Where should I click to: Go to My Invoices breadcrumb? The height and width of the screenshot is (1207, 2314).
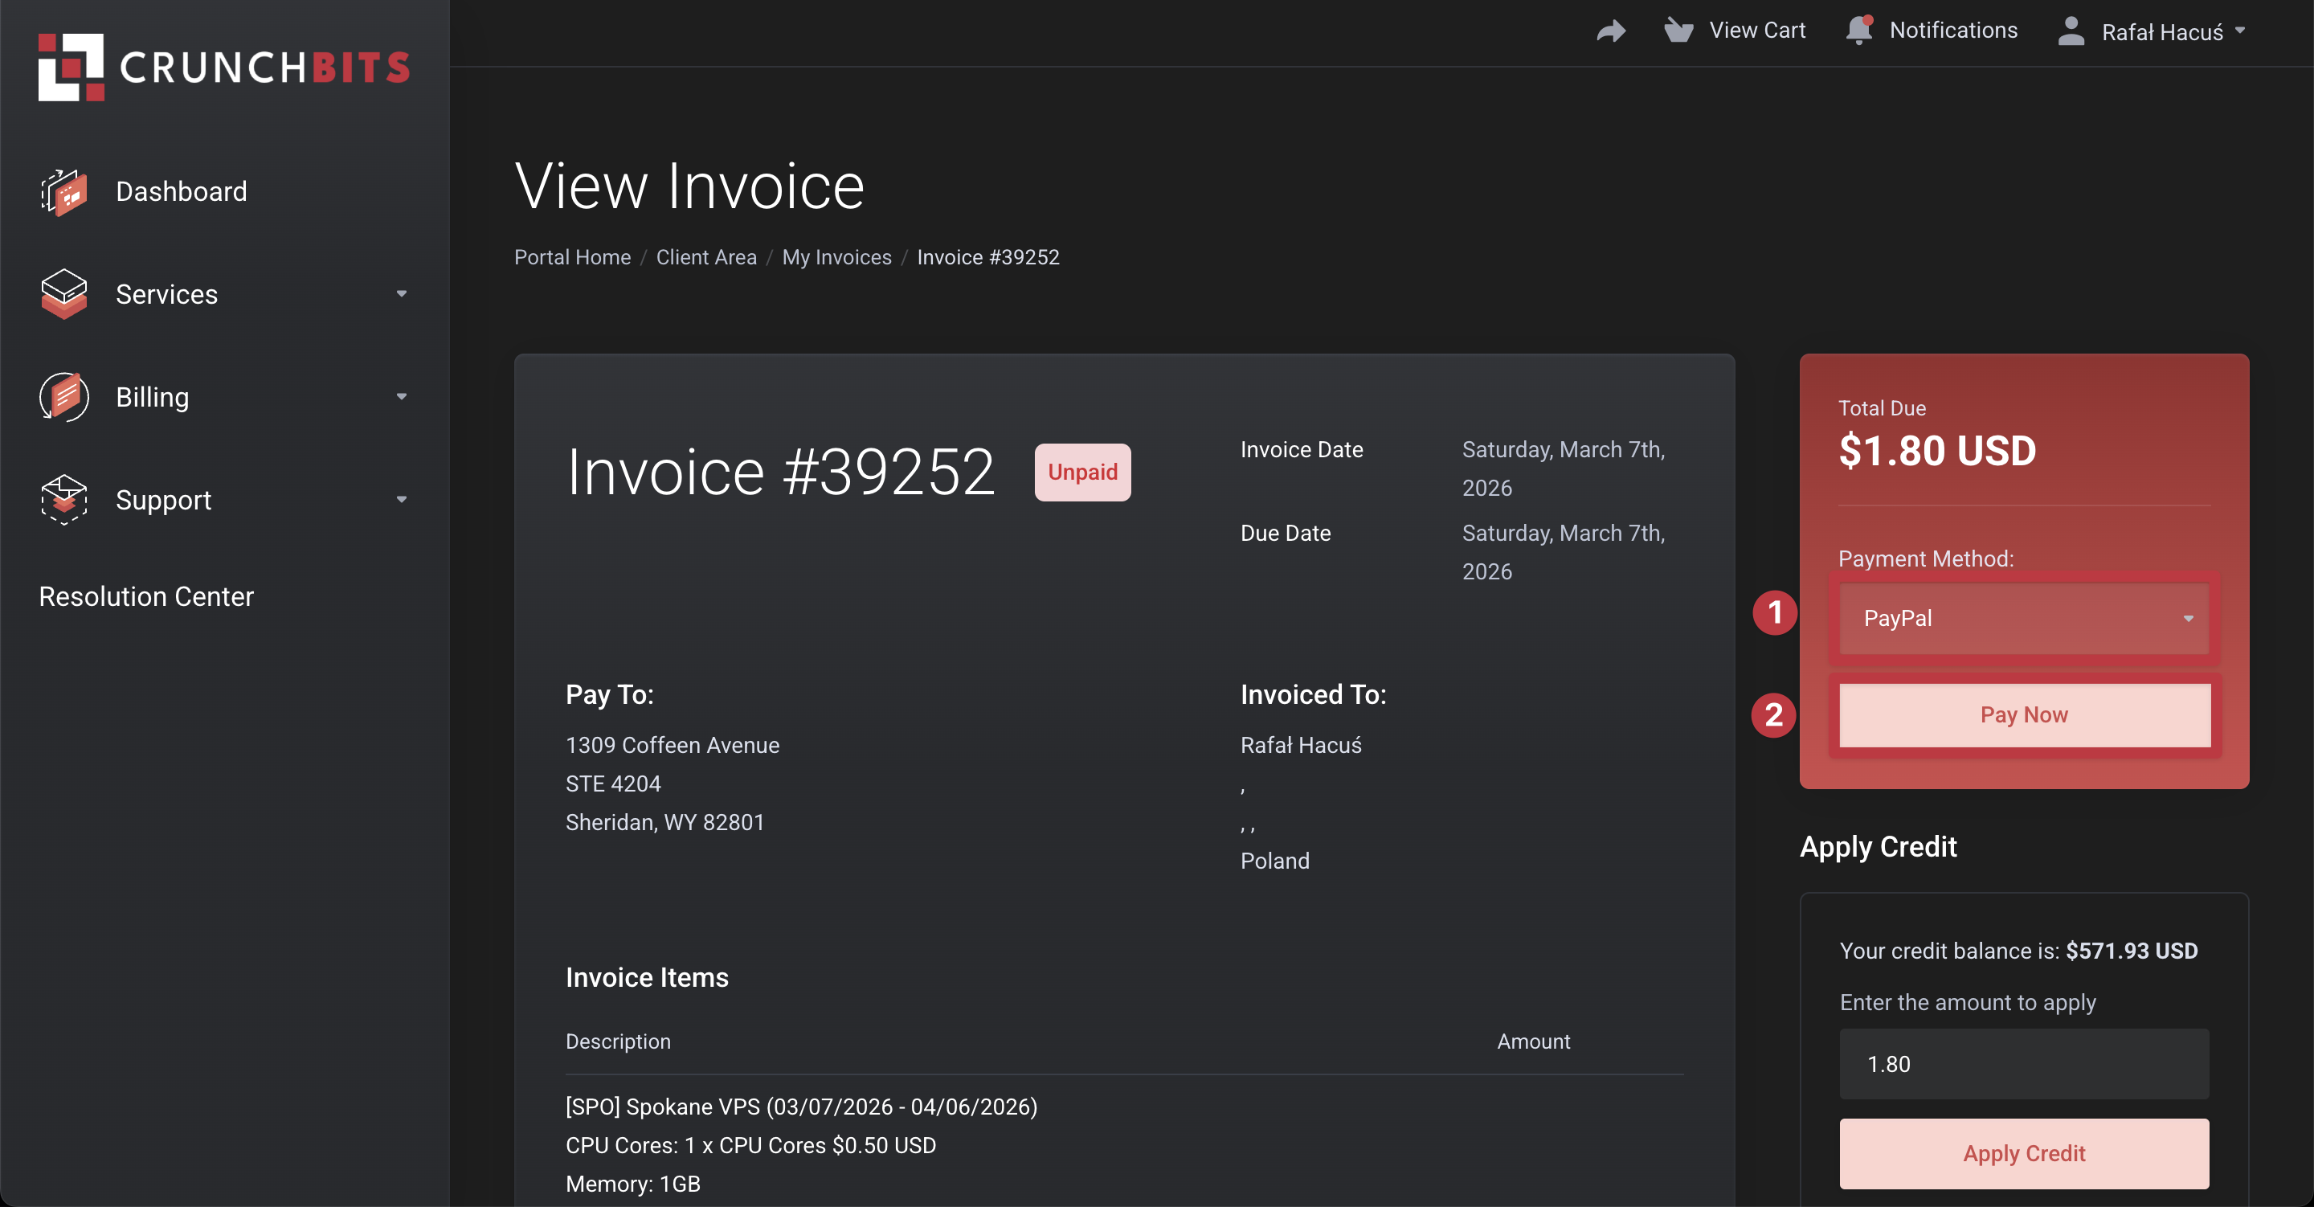836,257
